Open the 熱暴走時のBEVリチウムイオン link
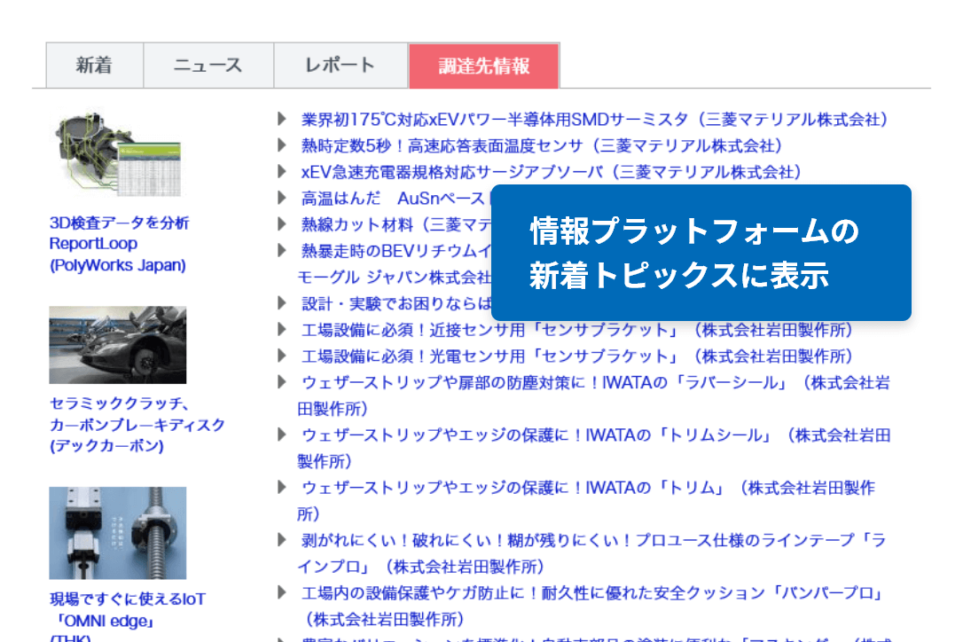 [x=395, y=263]
